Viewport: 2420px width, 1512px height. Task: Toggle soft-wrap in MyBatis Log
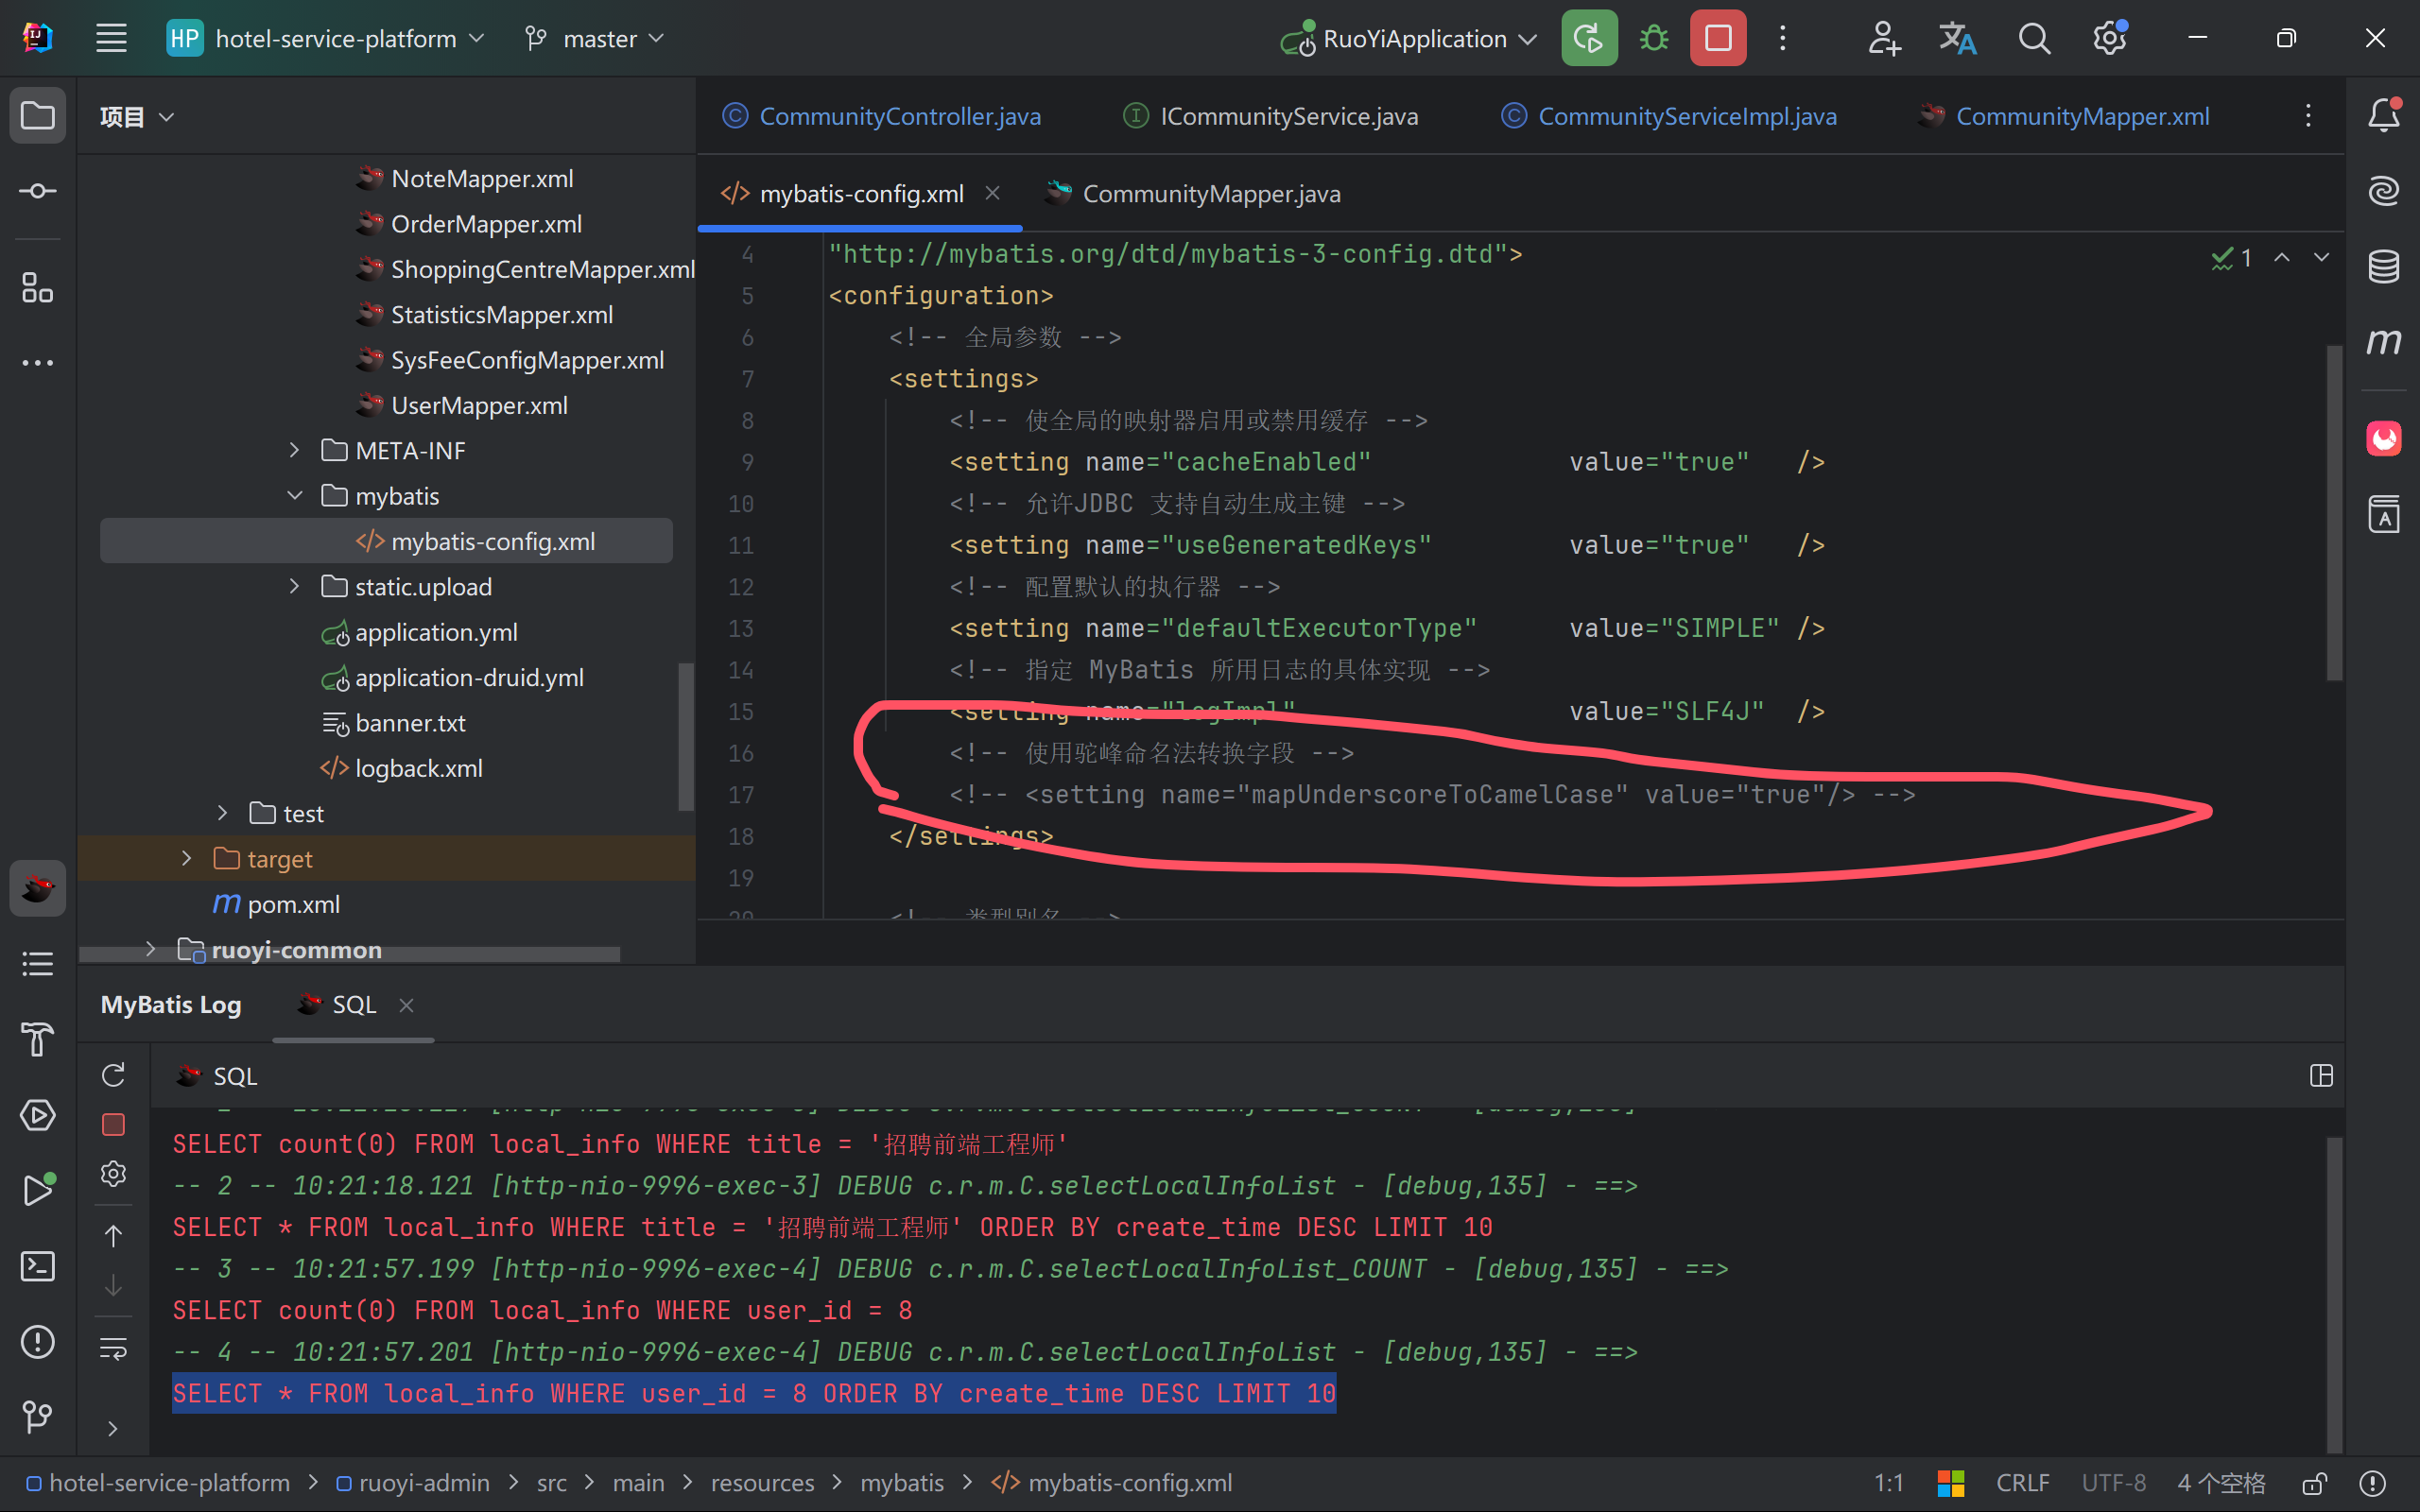[x=113, y=1349]
